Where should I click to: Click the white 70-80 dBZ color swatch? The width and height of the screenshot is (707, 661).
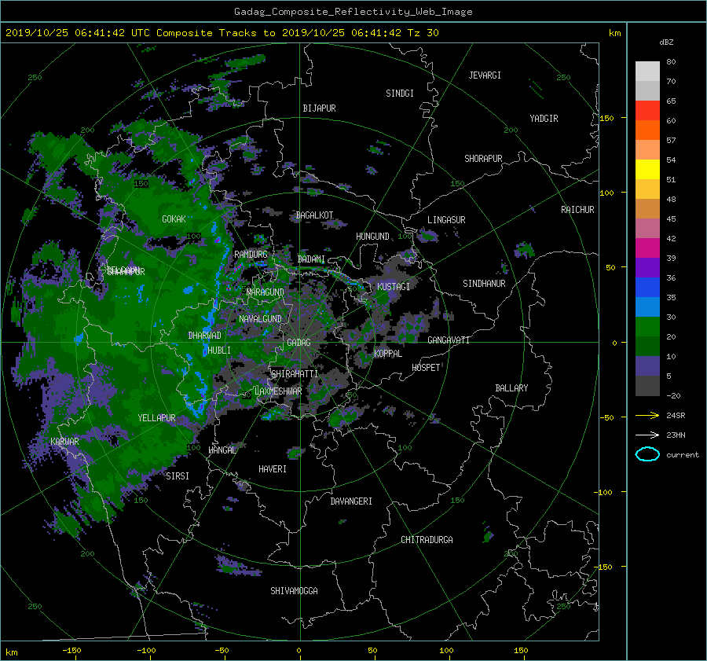tap(647, 72)
